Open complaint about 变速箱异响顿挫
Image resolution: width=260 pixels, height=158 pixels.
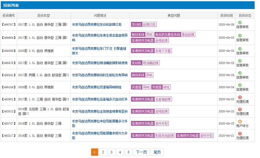97,87
